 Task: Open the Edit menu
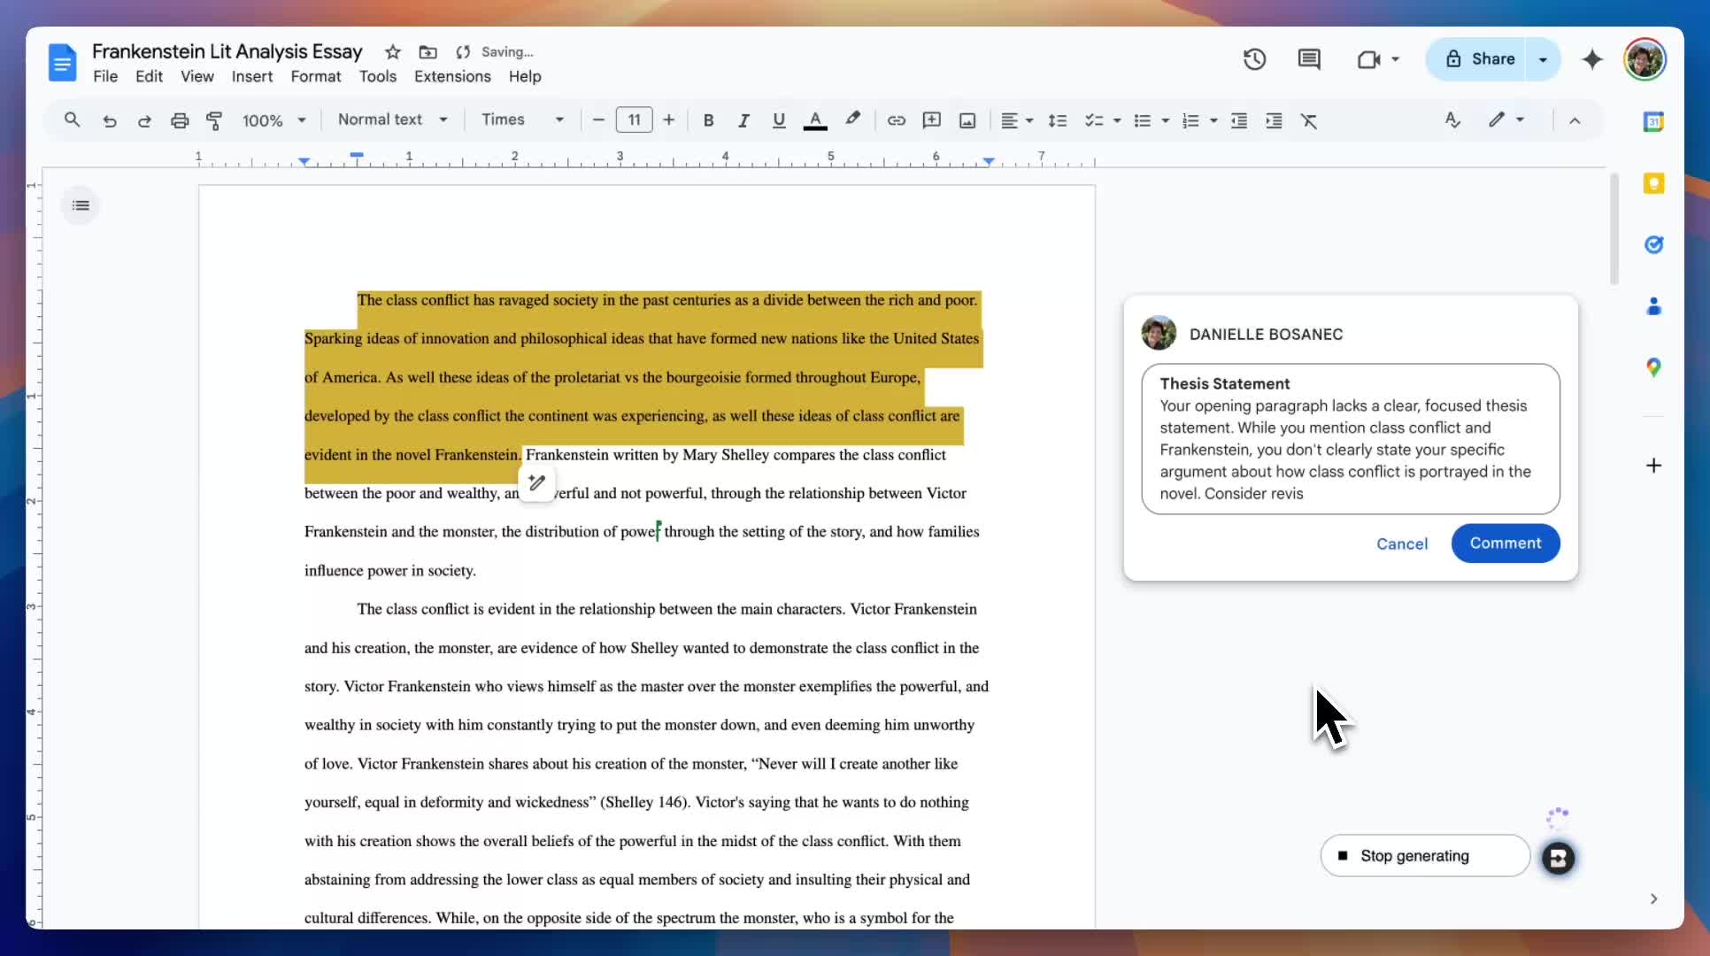(x=149, y=77)
